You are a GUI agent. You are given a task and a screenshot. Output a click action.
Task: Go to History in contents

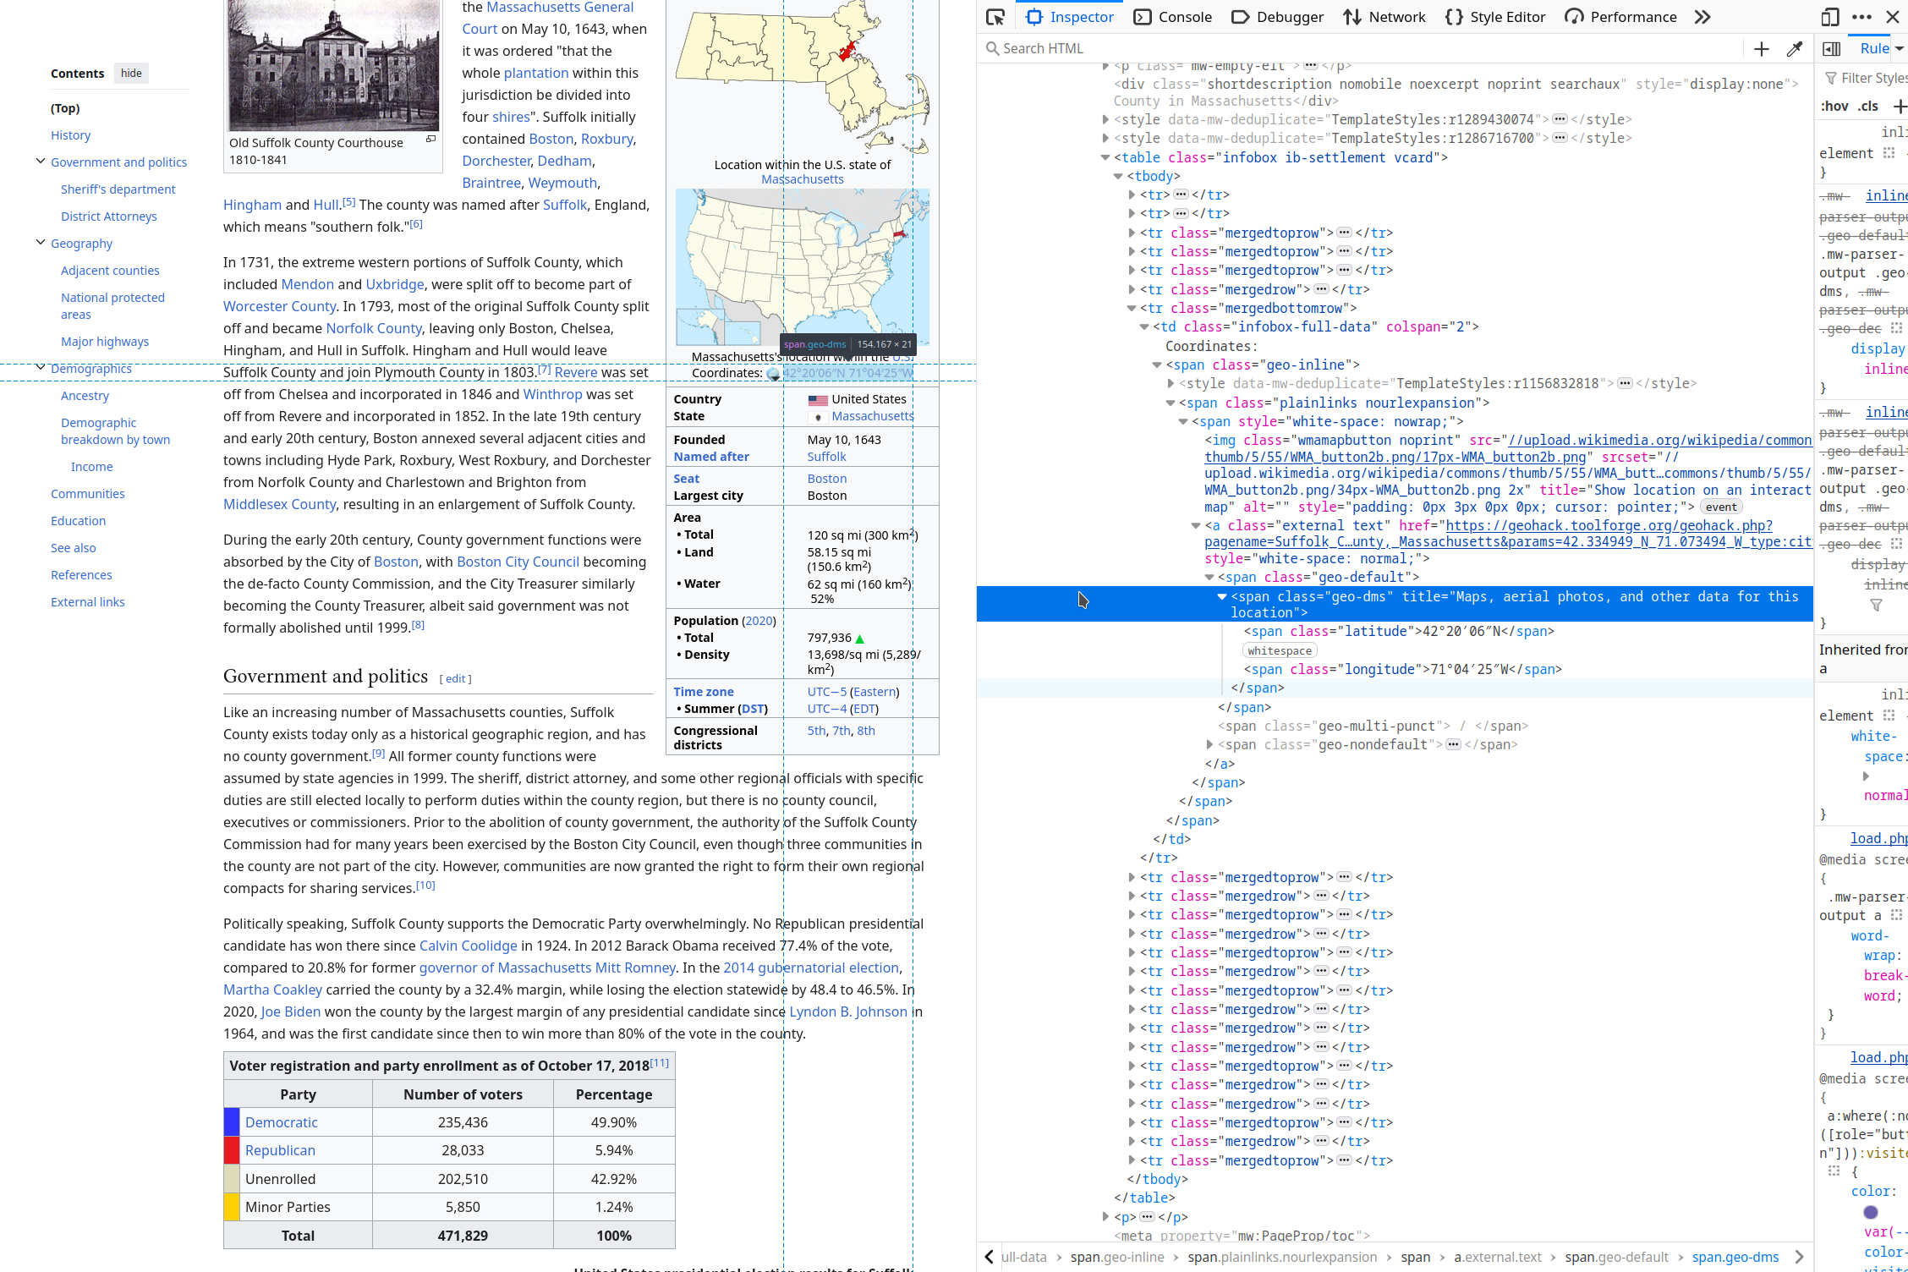[x=70, y=135]
